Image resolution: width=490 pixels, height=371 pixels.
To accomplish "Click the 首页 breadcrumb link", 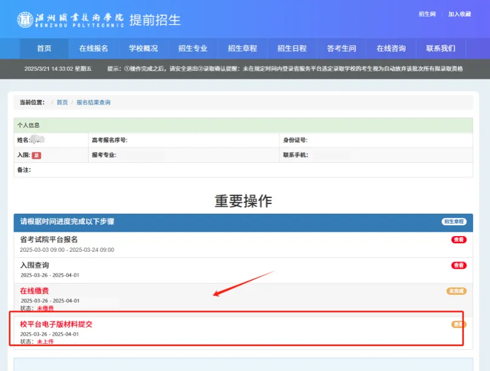I will pos(62,103).
